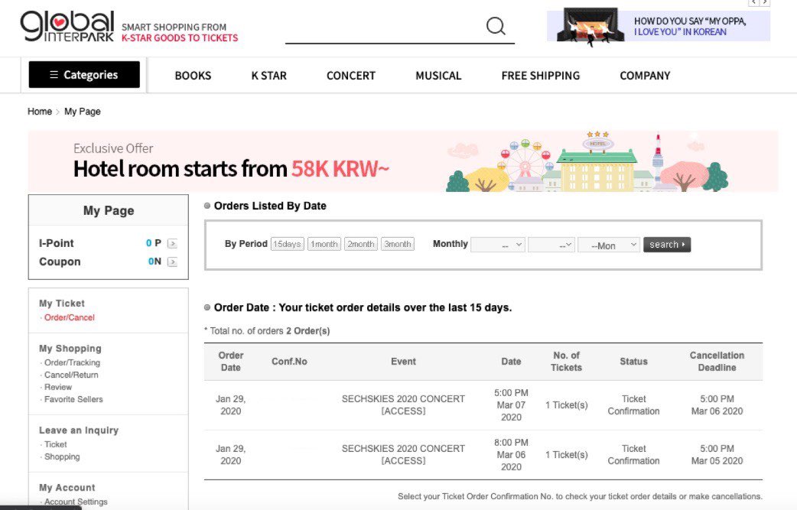Go to the BOOKS section

tap(194, 76)
